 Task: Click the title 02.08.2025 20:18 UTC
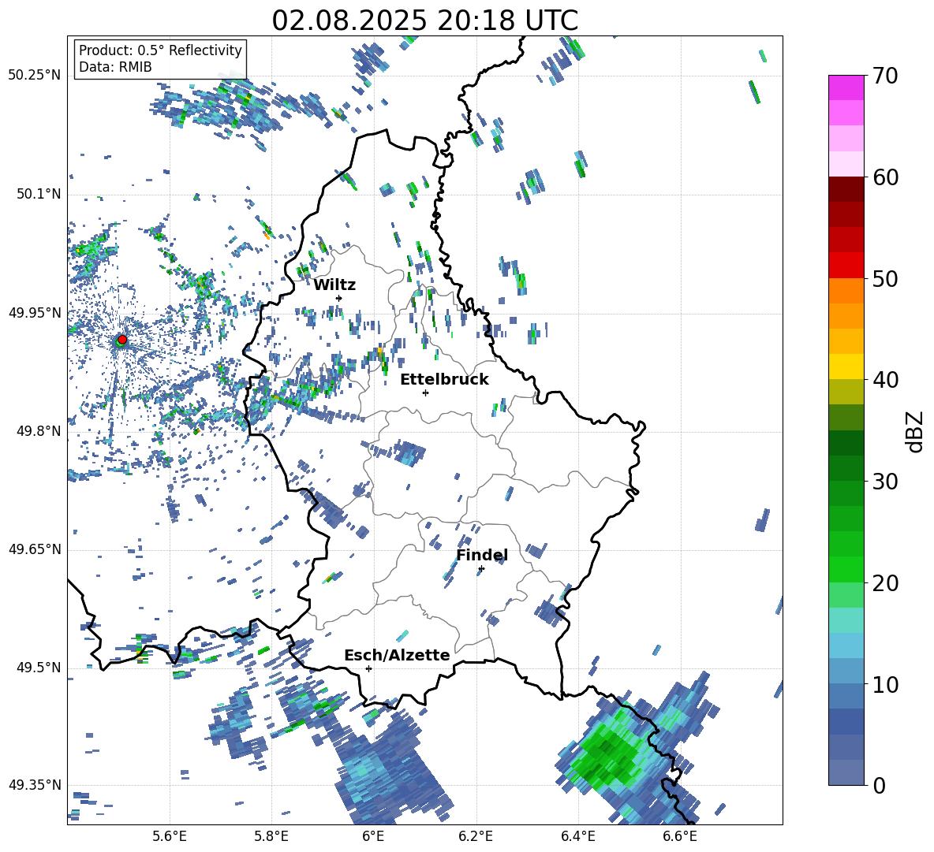[424, 20]
